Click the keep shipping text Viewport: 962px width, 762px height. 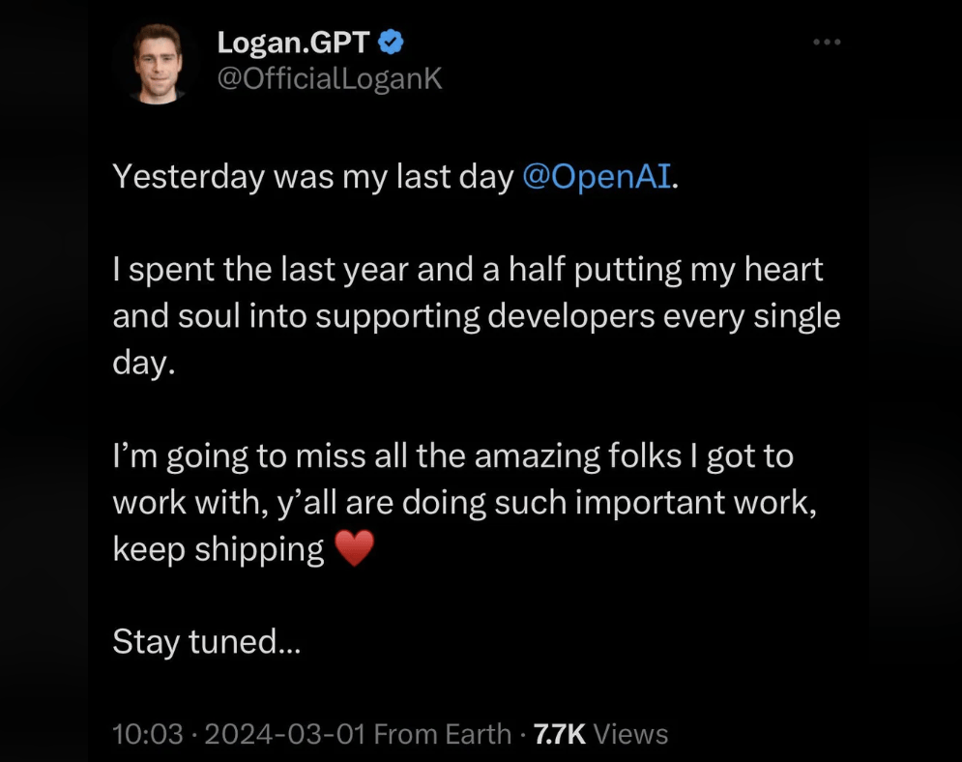(x=219, y=549)
